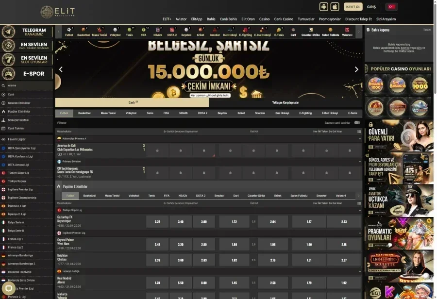This screenshot has height=299, width=437.
Task: Show next banner slide
Action: coord(356,69)
